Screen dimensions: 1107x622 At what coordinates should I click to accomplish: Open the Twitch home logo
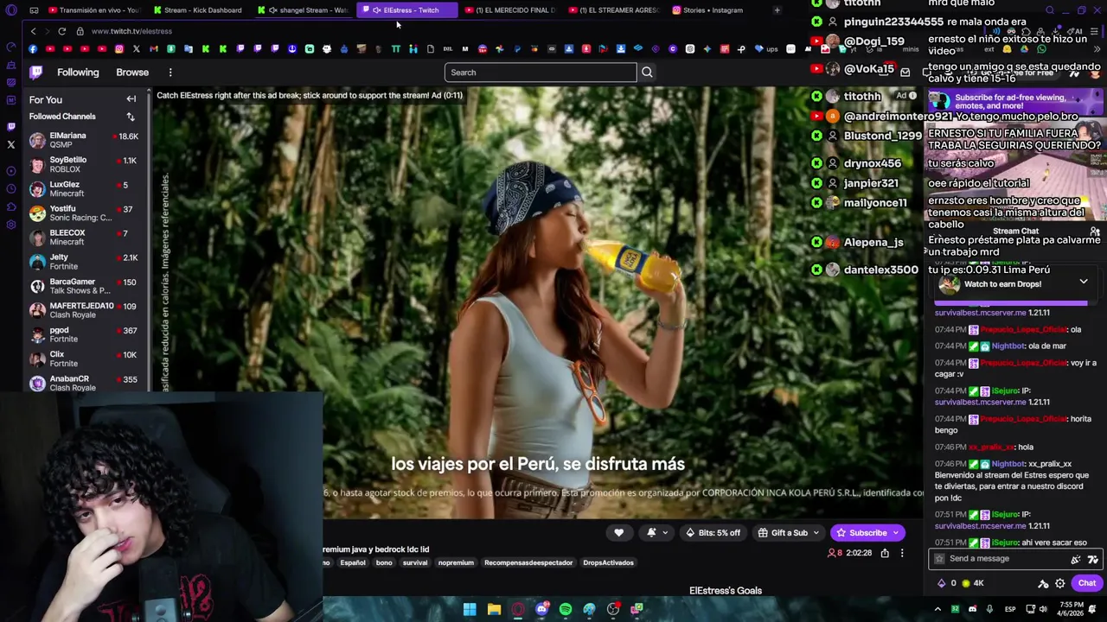(x=36, y=73)
